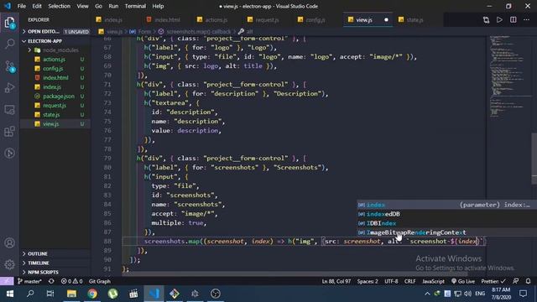Image resolution: width=537 pixels, height=302 pixels.
Task: Open the Terminal menu
Action: point(135,6)
